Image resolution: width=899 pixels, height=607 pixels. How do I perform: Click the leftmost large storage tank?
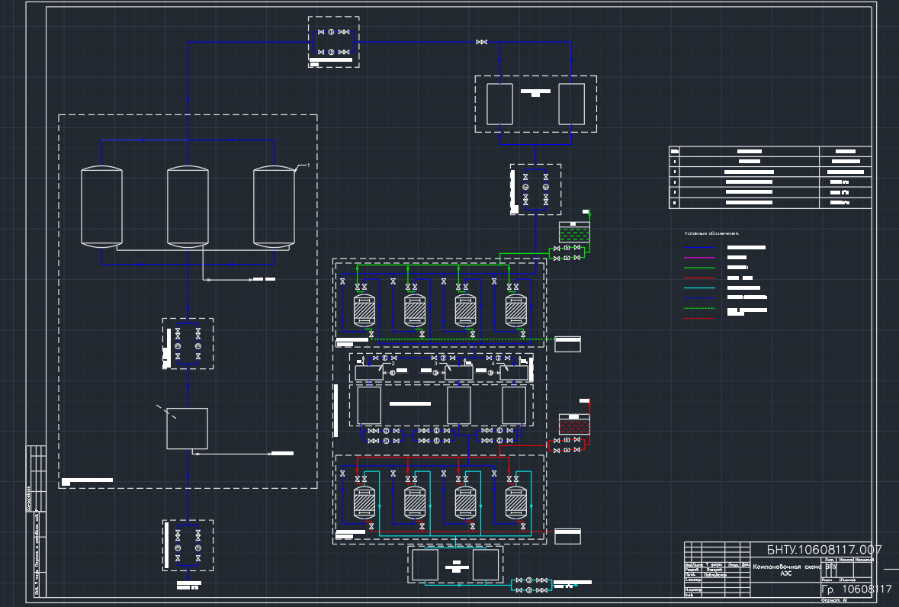tap(101, 207)
